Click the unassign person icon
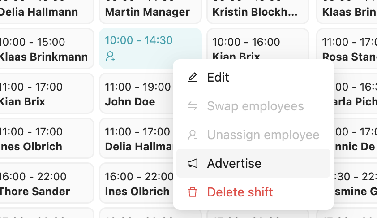377x218 pixels. click(x=193, y=135)
